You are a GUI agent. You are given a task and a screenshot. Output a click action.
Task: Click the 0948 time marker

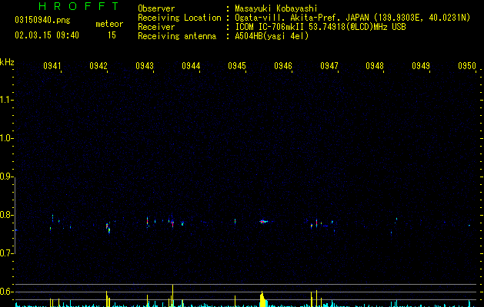point(375,65)
